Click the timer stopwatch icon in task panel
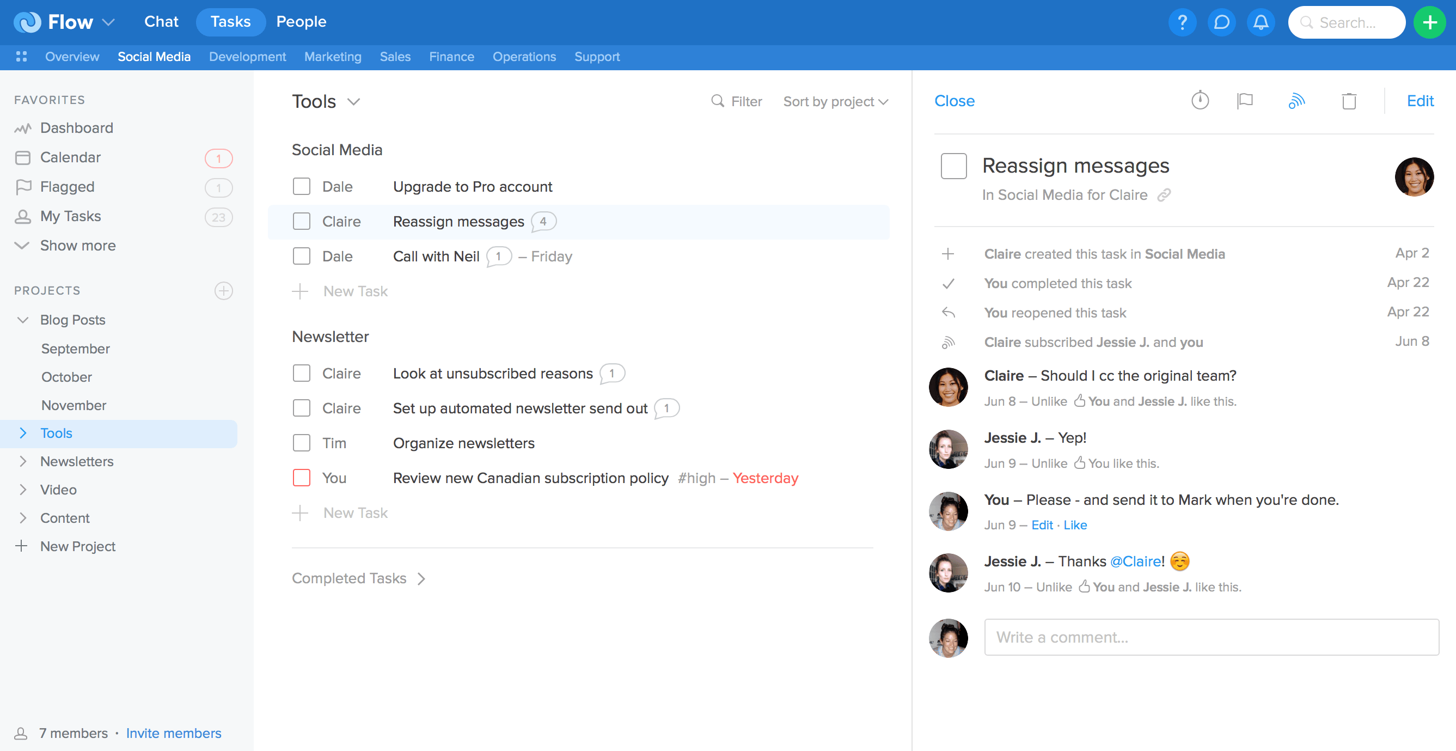The height and width of the screenshot is (751, 1456). tap(1200, 101)
